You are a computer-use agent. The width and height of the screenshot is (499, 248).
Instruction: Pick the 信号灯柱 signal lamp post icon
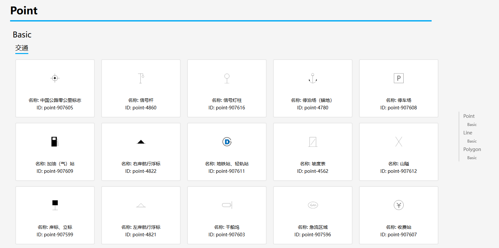[227, 78]
